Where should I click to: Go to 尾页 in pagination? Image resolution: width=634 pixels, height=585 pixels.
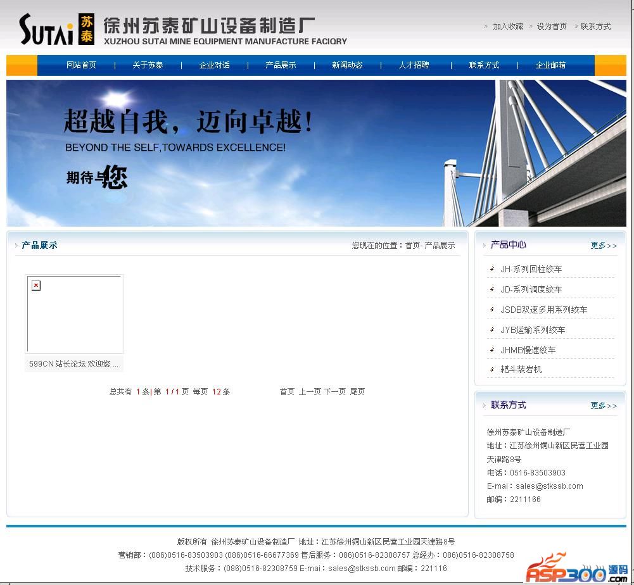(x=357, y=392)
